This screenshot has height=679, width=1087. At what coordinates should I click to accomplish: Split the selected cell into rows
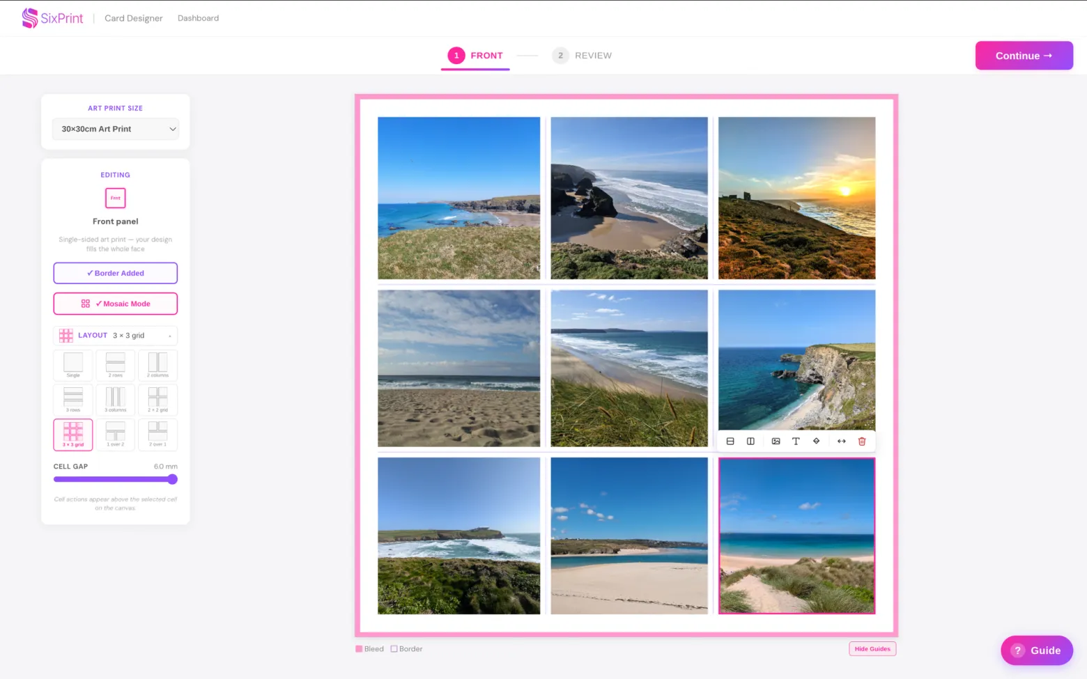pyautogui.click(x=730, y=442)
